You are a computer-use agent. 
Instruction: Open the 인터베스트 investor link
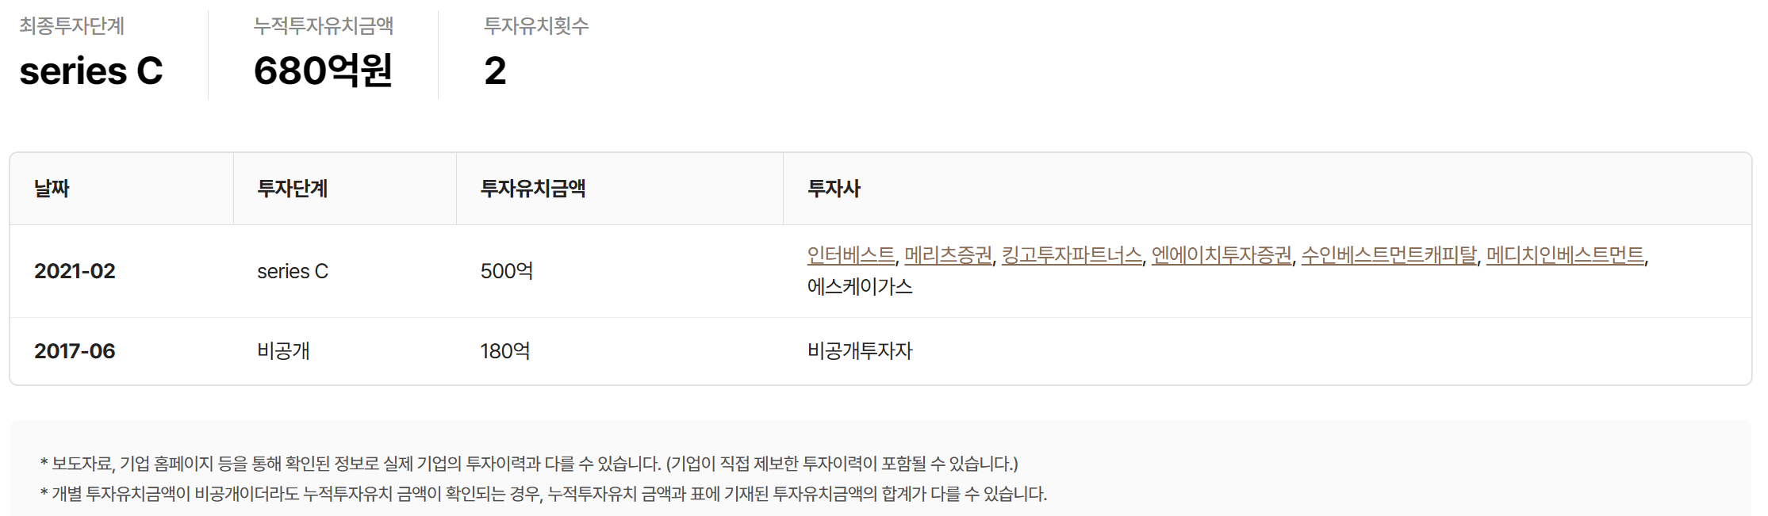[x=850, y=255]
